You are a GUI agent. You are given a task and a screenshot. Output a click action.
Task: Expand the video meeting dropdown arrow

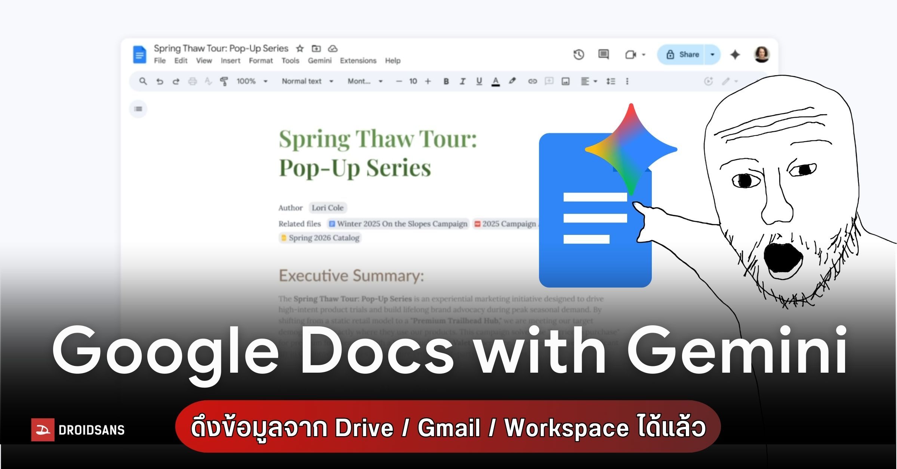pyautogui.click(x=644, y=55)
